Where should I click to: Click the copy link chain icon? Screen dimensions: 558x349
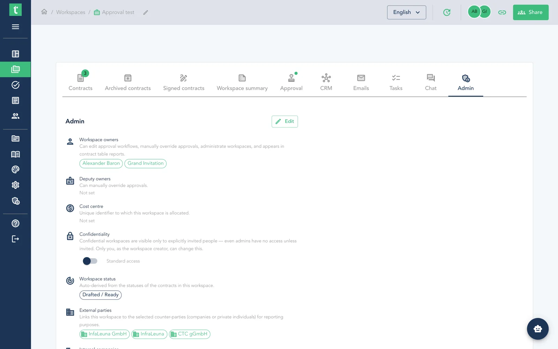click(502, 12)
